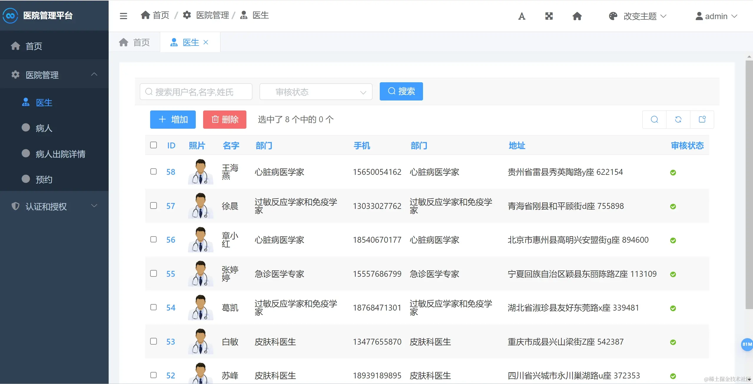753x384 pixels.
Task: Tick the checkbox for row ID 55
Action: point(153,274)
